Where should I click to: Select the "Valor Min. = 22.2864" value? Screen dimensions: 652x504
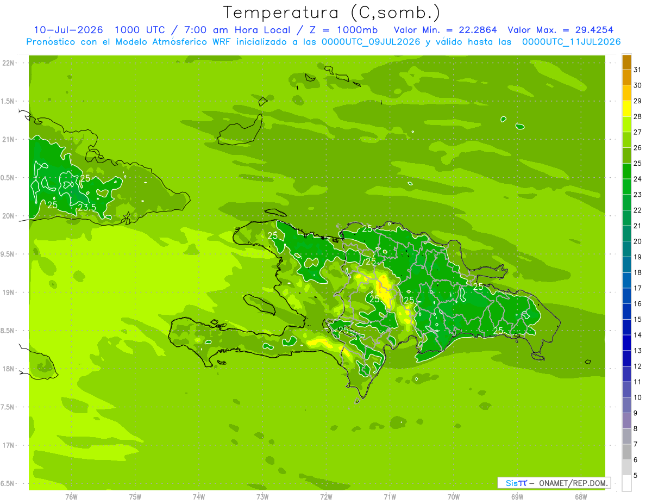point(445,30)
